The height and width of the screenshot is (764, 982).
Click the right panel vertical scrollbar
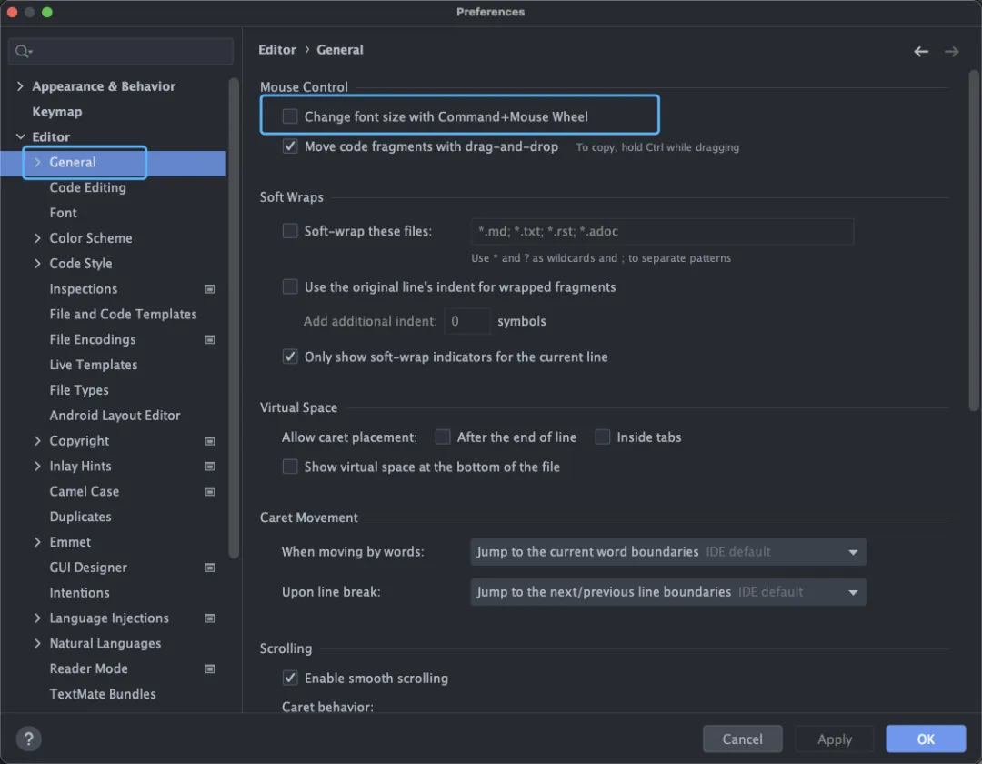point(973,241)
